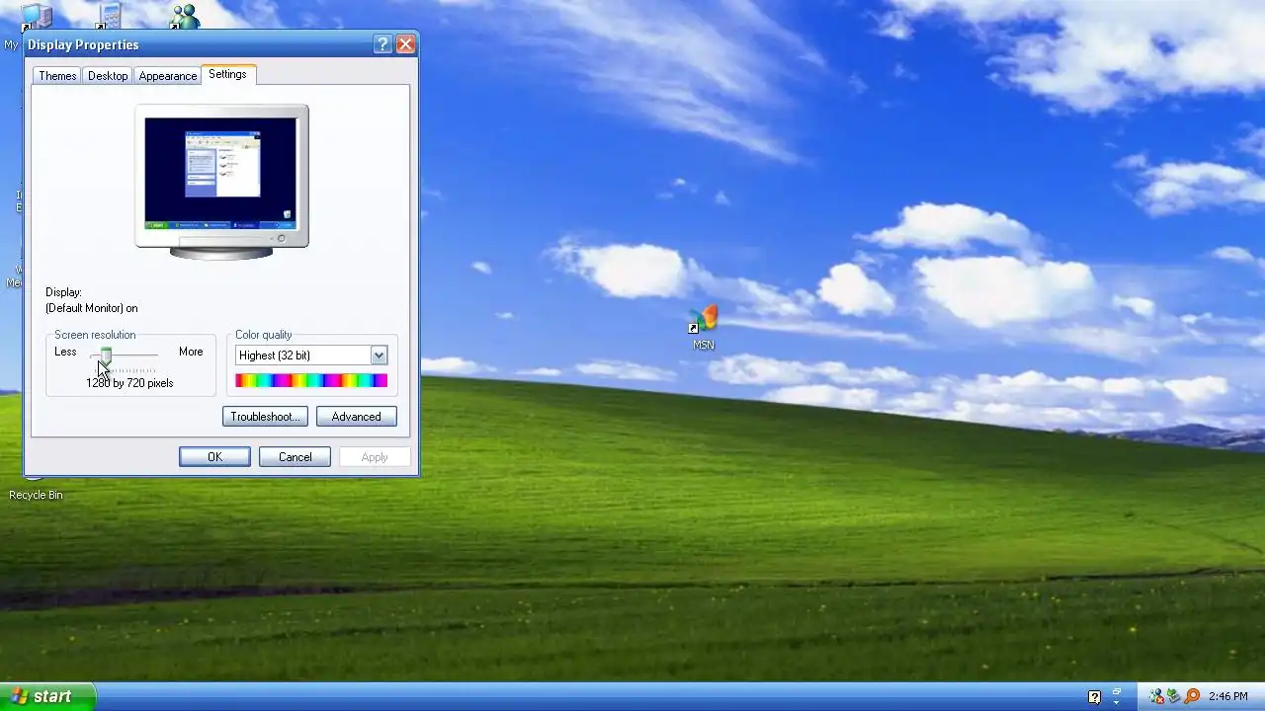Open the Recycle Bin desktop icon
The height and width of the screenshot is (711, 1265).
pyautogui.click(x=36, y=495)
